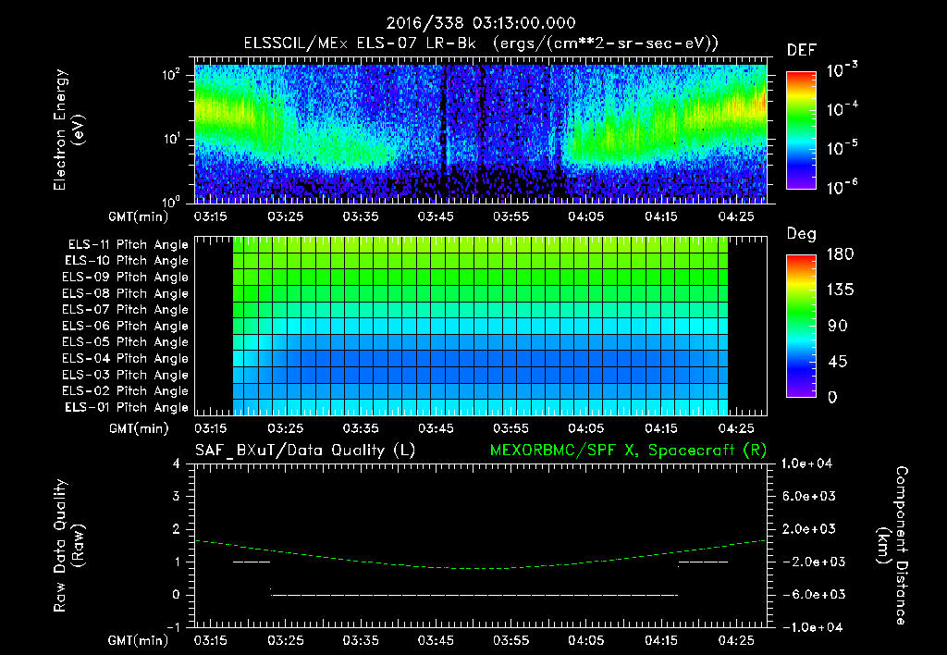Click the 03:45 tick label under the spectrogram
Image resolution: width=947 pixels, height=655 pixels.
[x=436, y=216]
